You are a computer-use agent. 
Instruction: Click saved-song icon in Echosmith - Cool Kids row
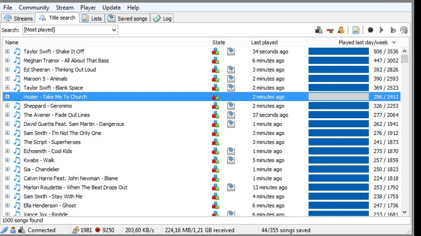click(x=231, y=151)
